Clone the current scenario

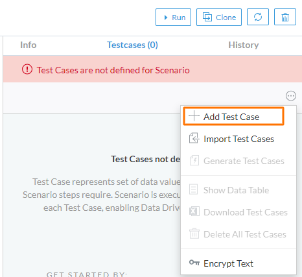[x=219, y=18]
